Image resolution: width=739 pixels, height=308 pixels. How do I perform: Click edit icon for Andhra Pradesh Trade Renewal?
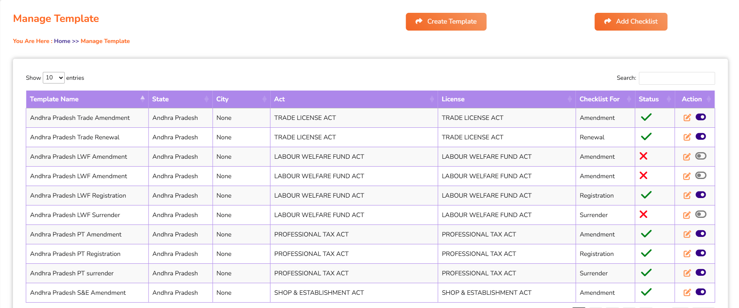(x=687, y=137)
